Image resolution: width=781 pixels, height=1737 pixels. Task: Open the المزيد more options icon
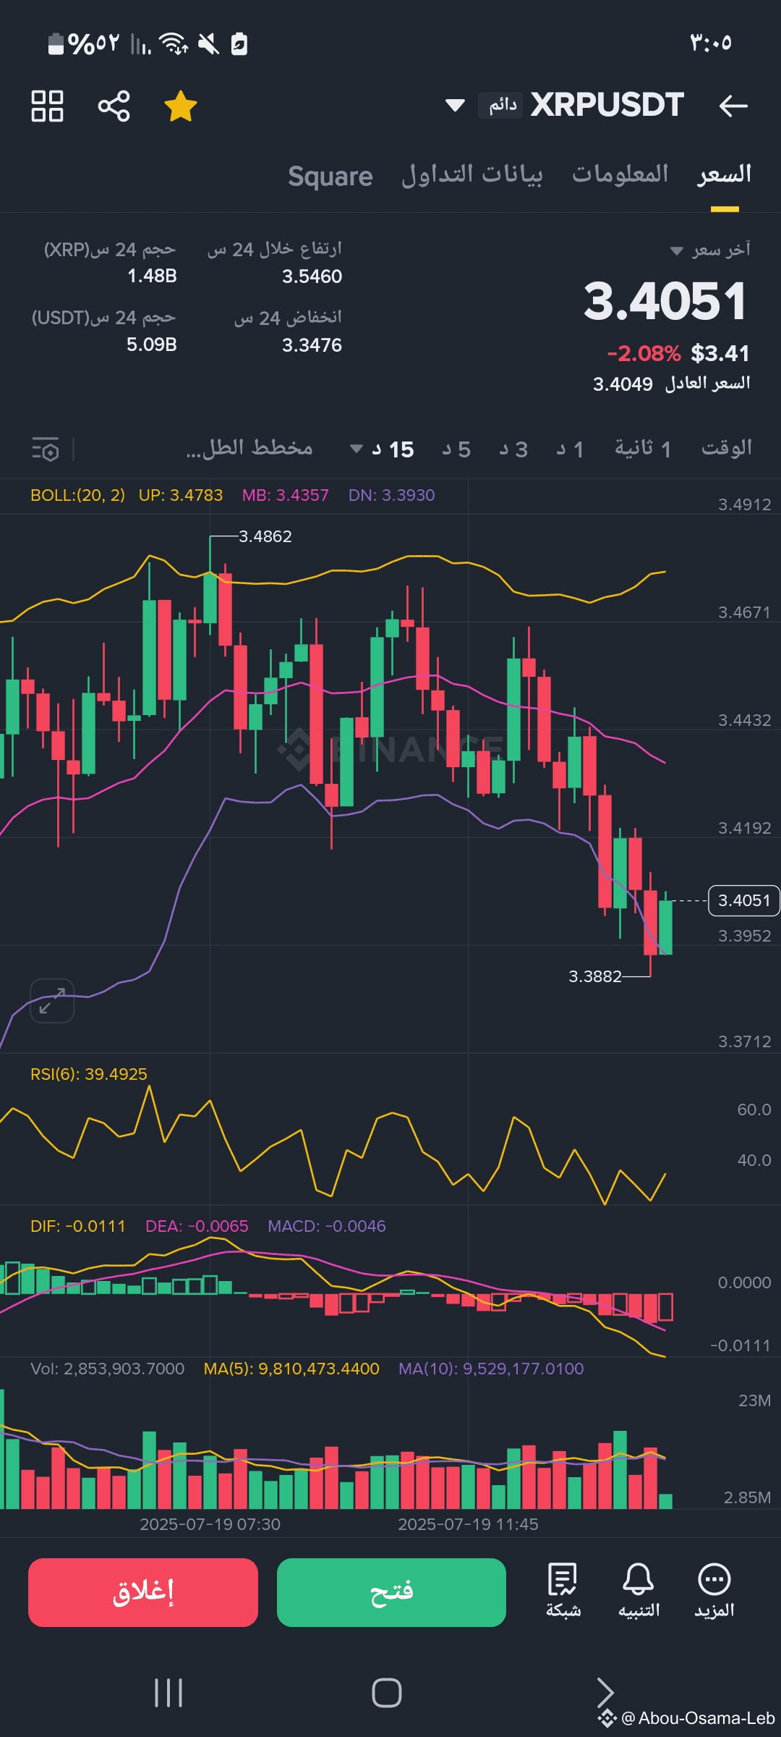(x=714, y=1590)
